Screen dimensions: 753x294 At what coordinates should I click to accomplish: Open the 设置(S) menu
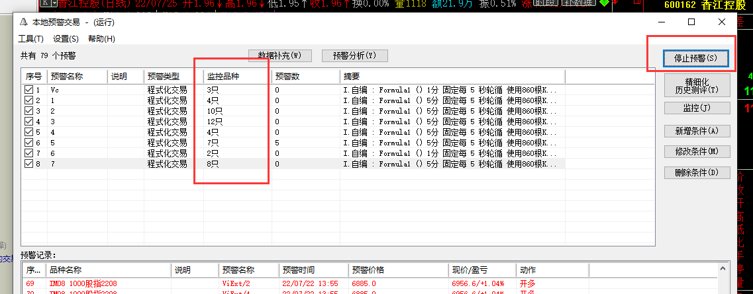(66, 39)
